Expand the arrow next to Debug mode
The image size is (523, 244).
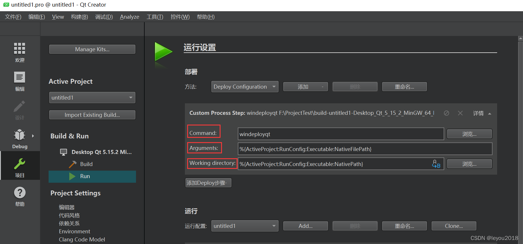[33, 136]
